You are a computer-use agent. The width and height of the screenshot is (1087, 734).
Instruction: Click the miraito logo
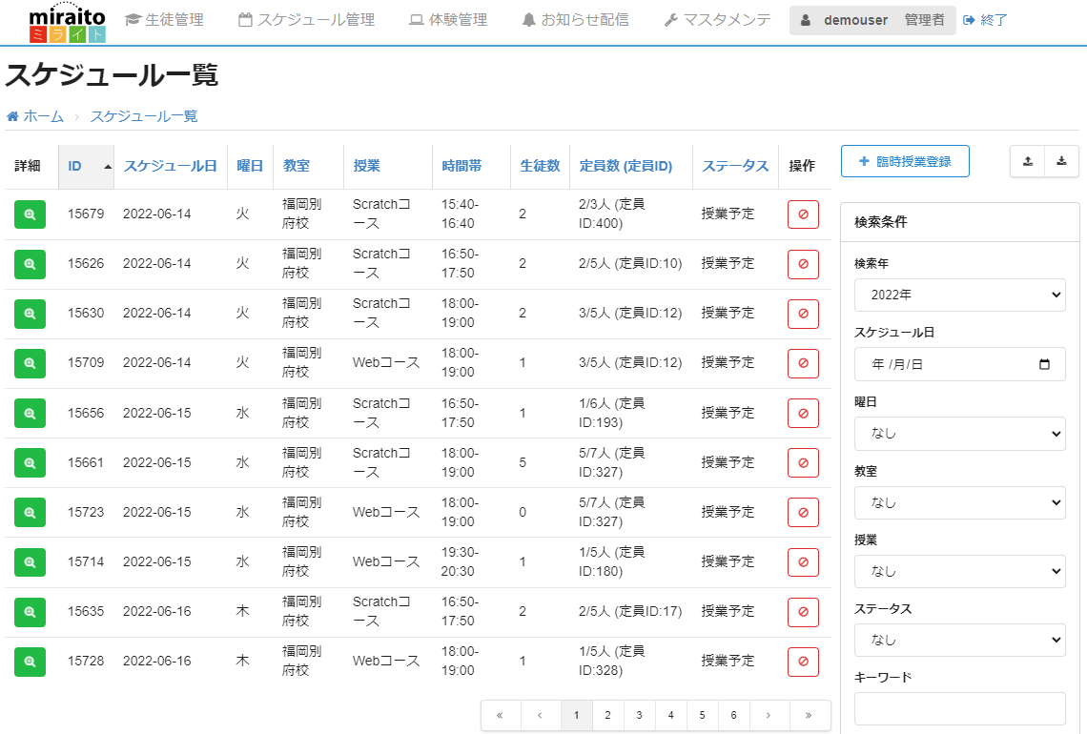tap(68, 23)
